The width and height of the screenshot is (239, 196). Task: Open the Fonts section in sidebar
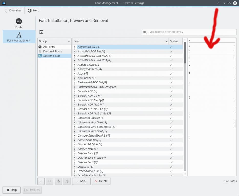(19, 23)
